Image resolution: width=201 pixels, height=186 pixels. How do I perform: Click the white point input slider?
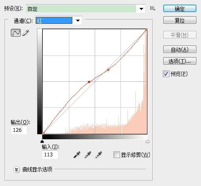pos(147,141)
